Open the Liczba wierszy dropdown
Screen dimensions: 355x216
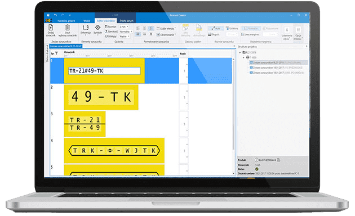166,29
